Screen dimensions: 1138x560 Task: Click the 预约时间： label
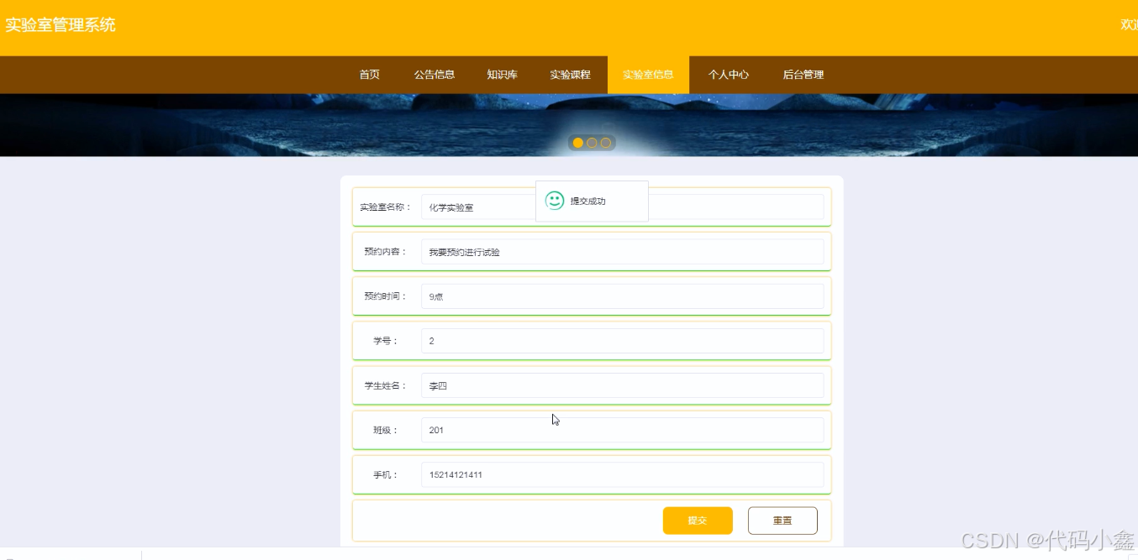(386, 296)
